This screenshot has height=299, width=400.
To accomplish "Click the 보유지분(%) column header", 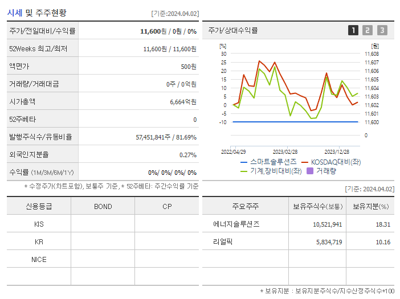I will (371, 206).
